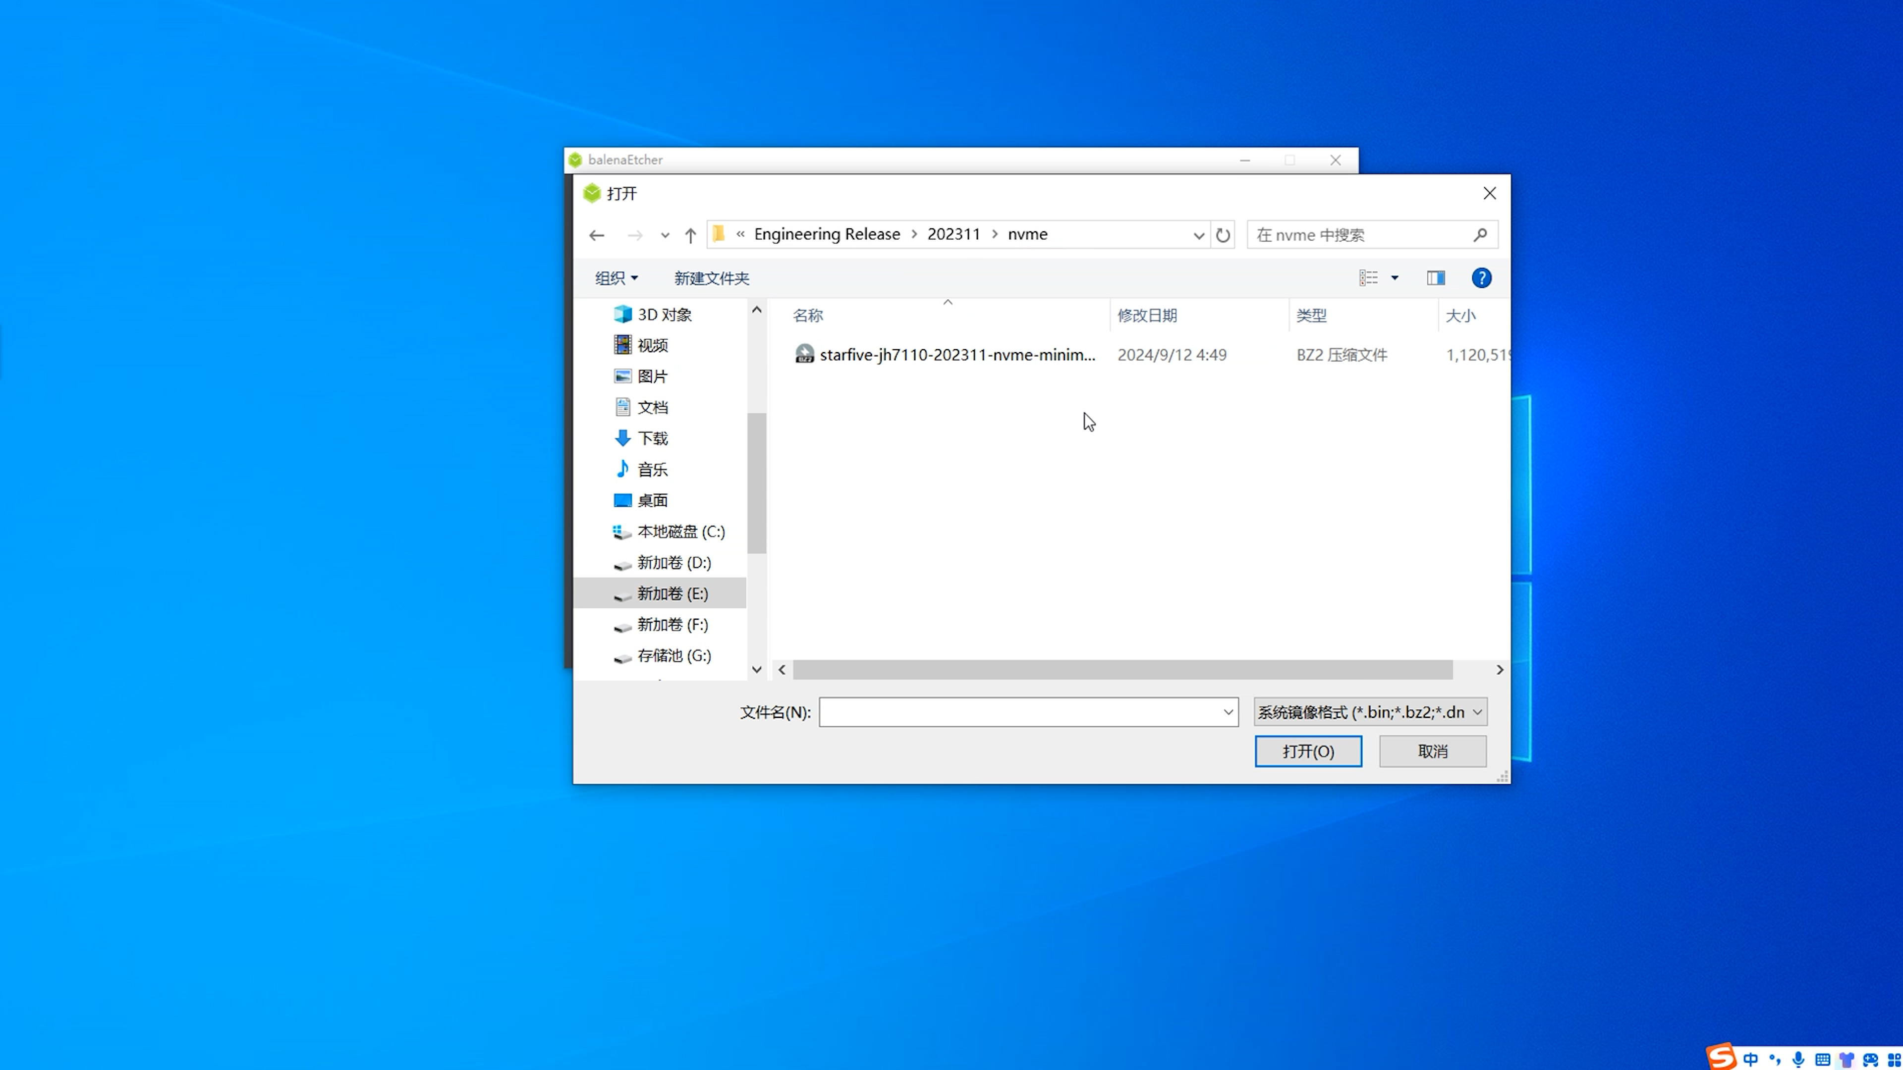Toggle the preview pane icon
Screen dimensions: 1903x1070
point(1435,277)
